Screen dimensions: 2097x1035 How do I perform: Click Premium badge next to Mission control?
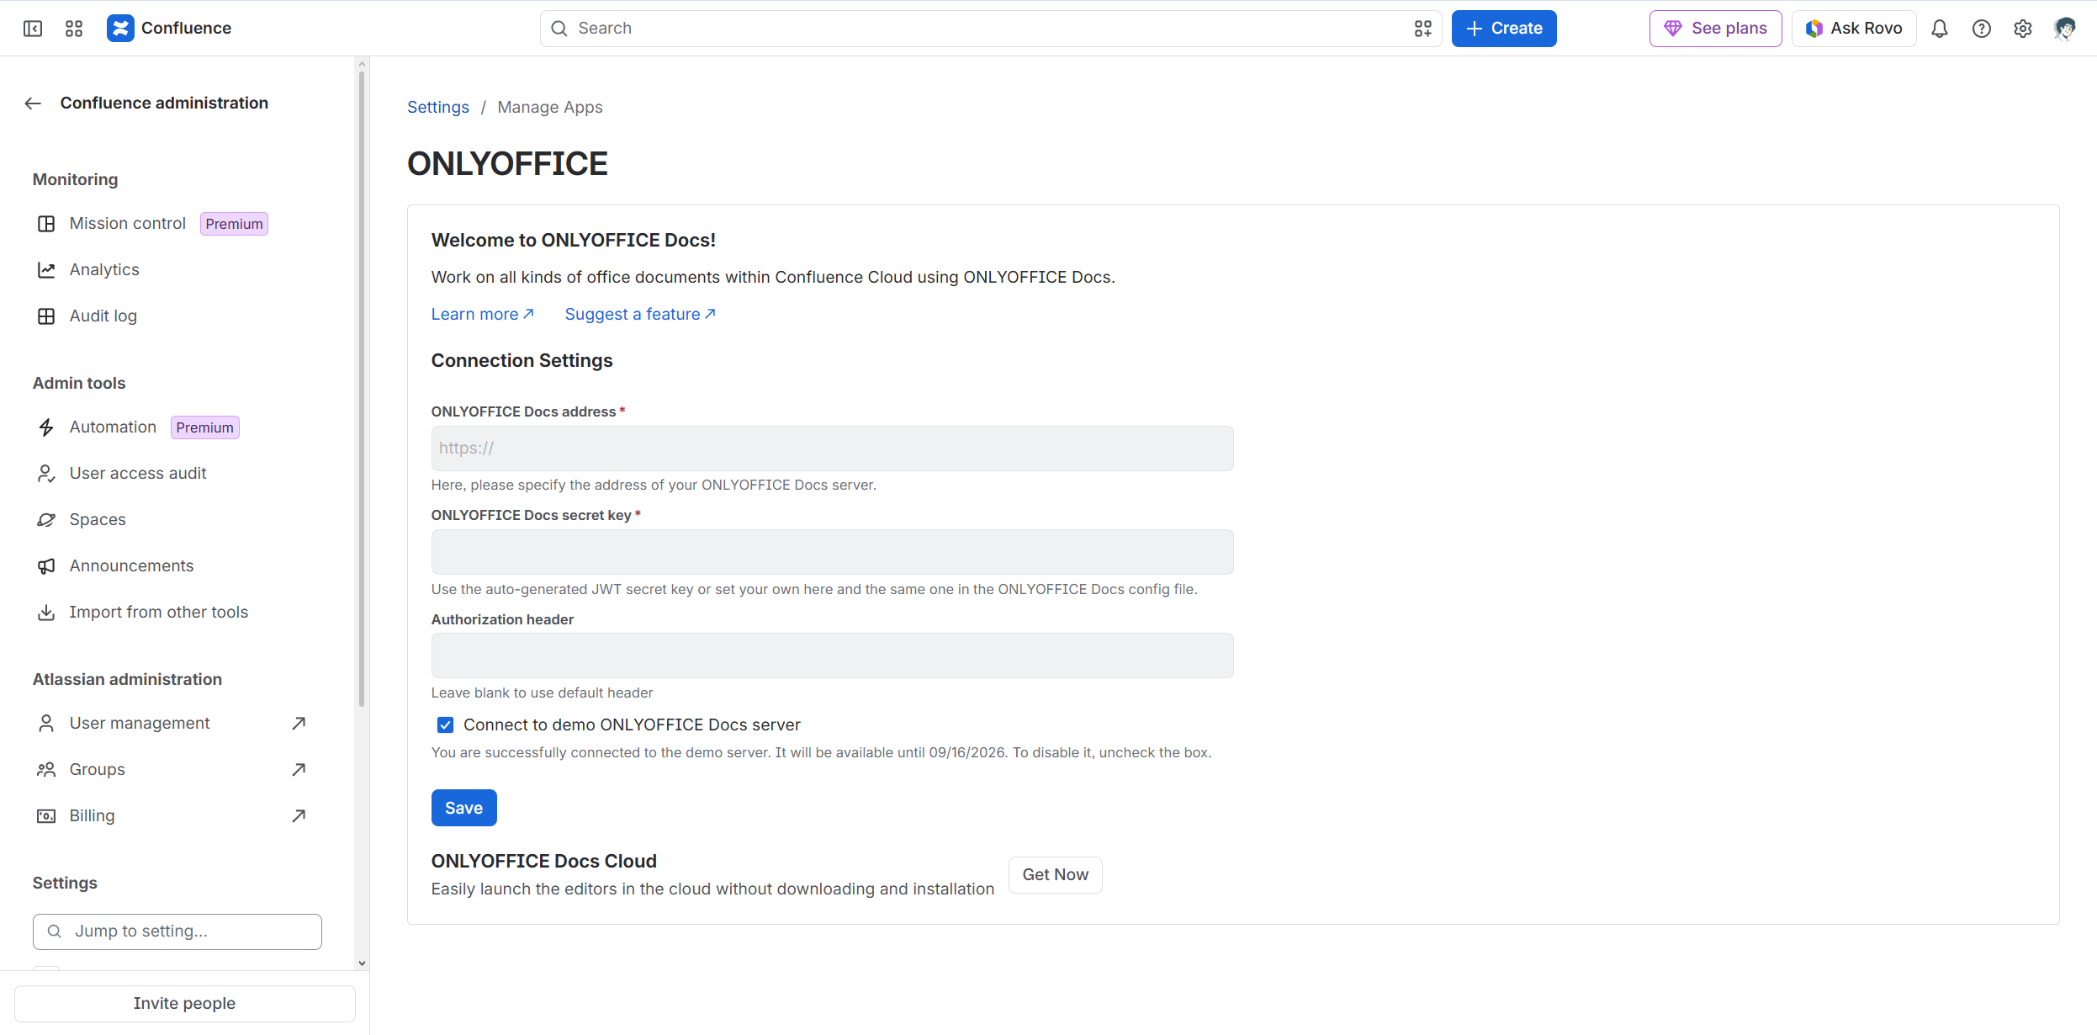pos(234,224)
